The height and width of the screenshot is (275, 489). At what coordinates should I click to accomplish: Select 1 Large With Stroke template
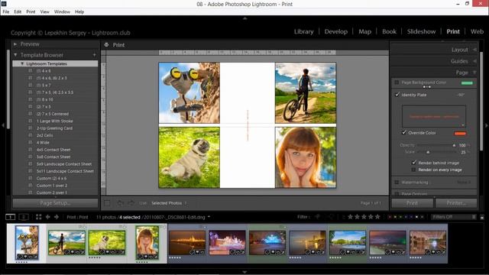coord(54,121)
